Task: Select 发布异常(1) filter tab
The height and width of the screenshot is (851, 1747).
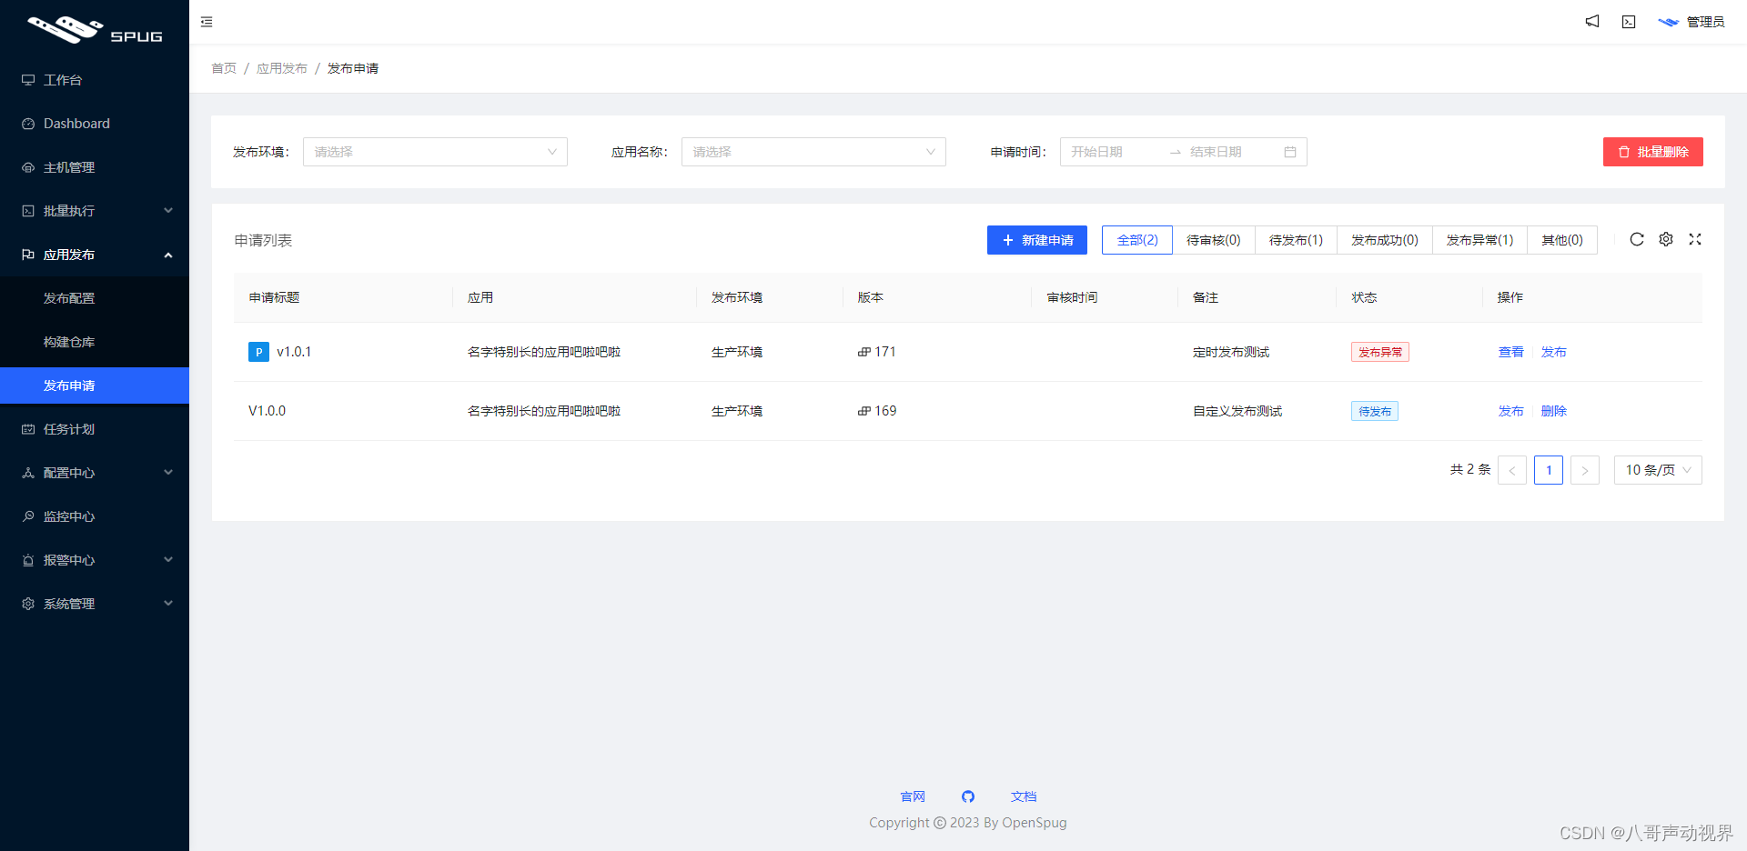Action: tap(1479, 240)
